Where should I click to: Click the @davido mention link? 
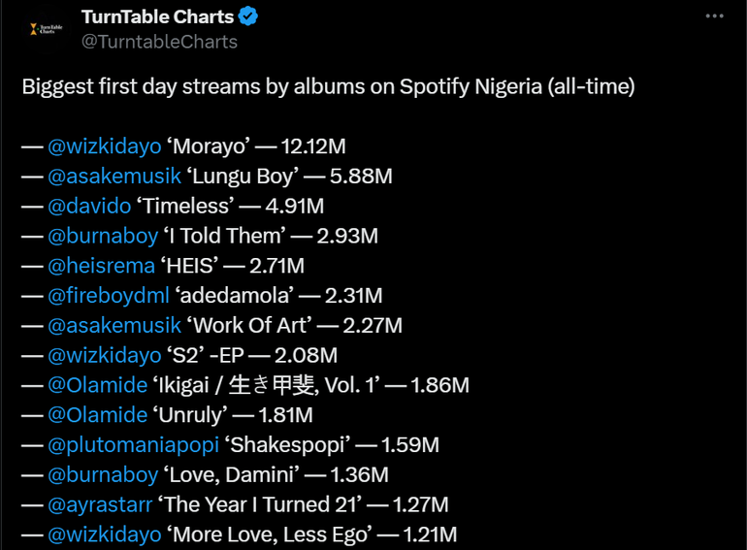[x=91, y=206]
